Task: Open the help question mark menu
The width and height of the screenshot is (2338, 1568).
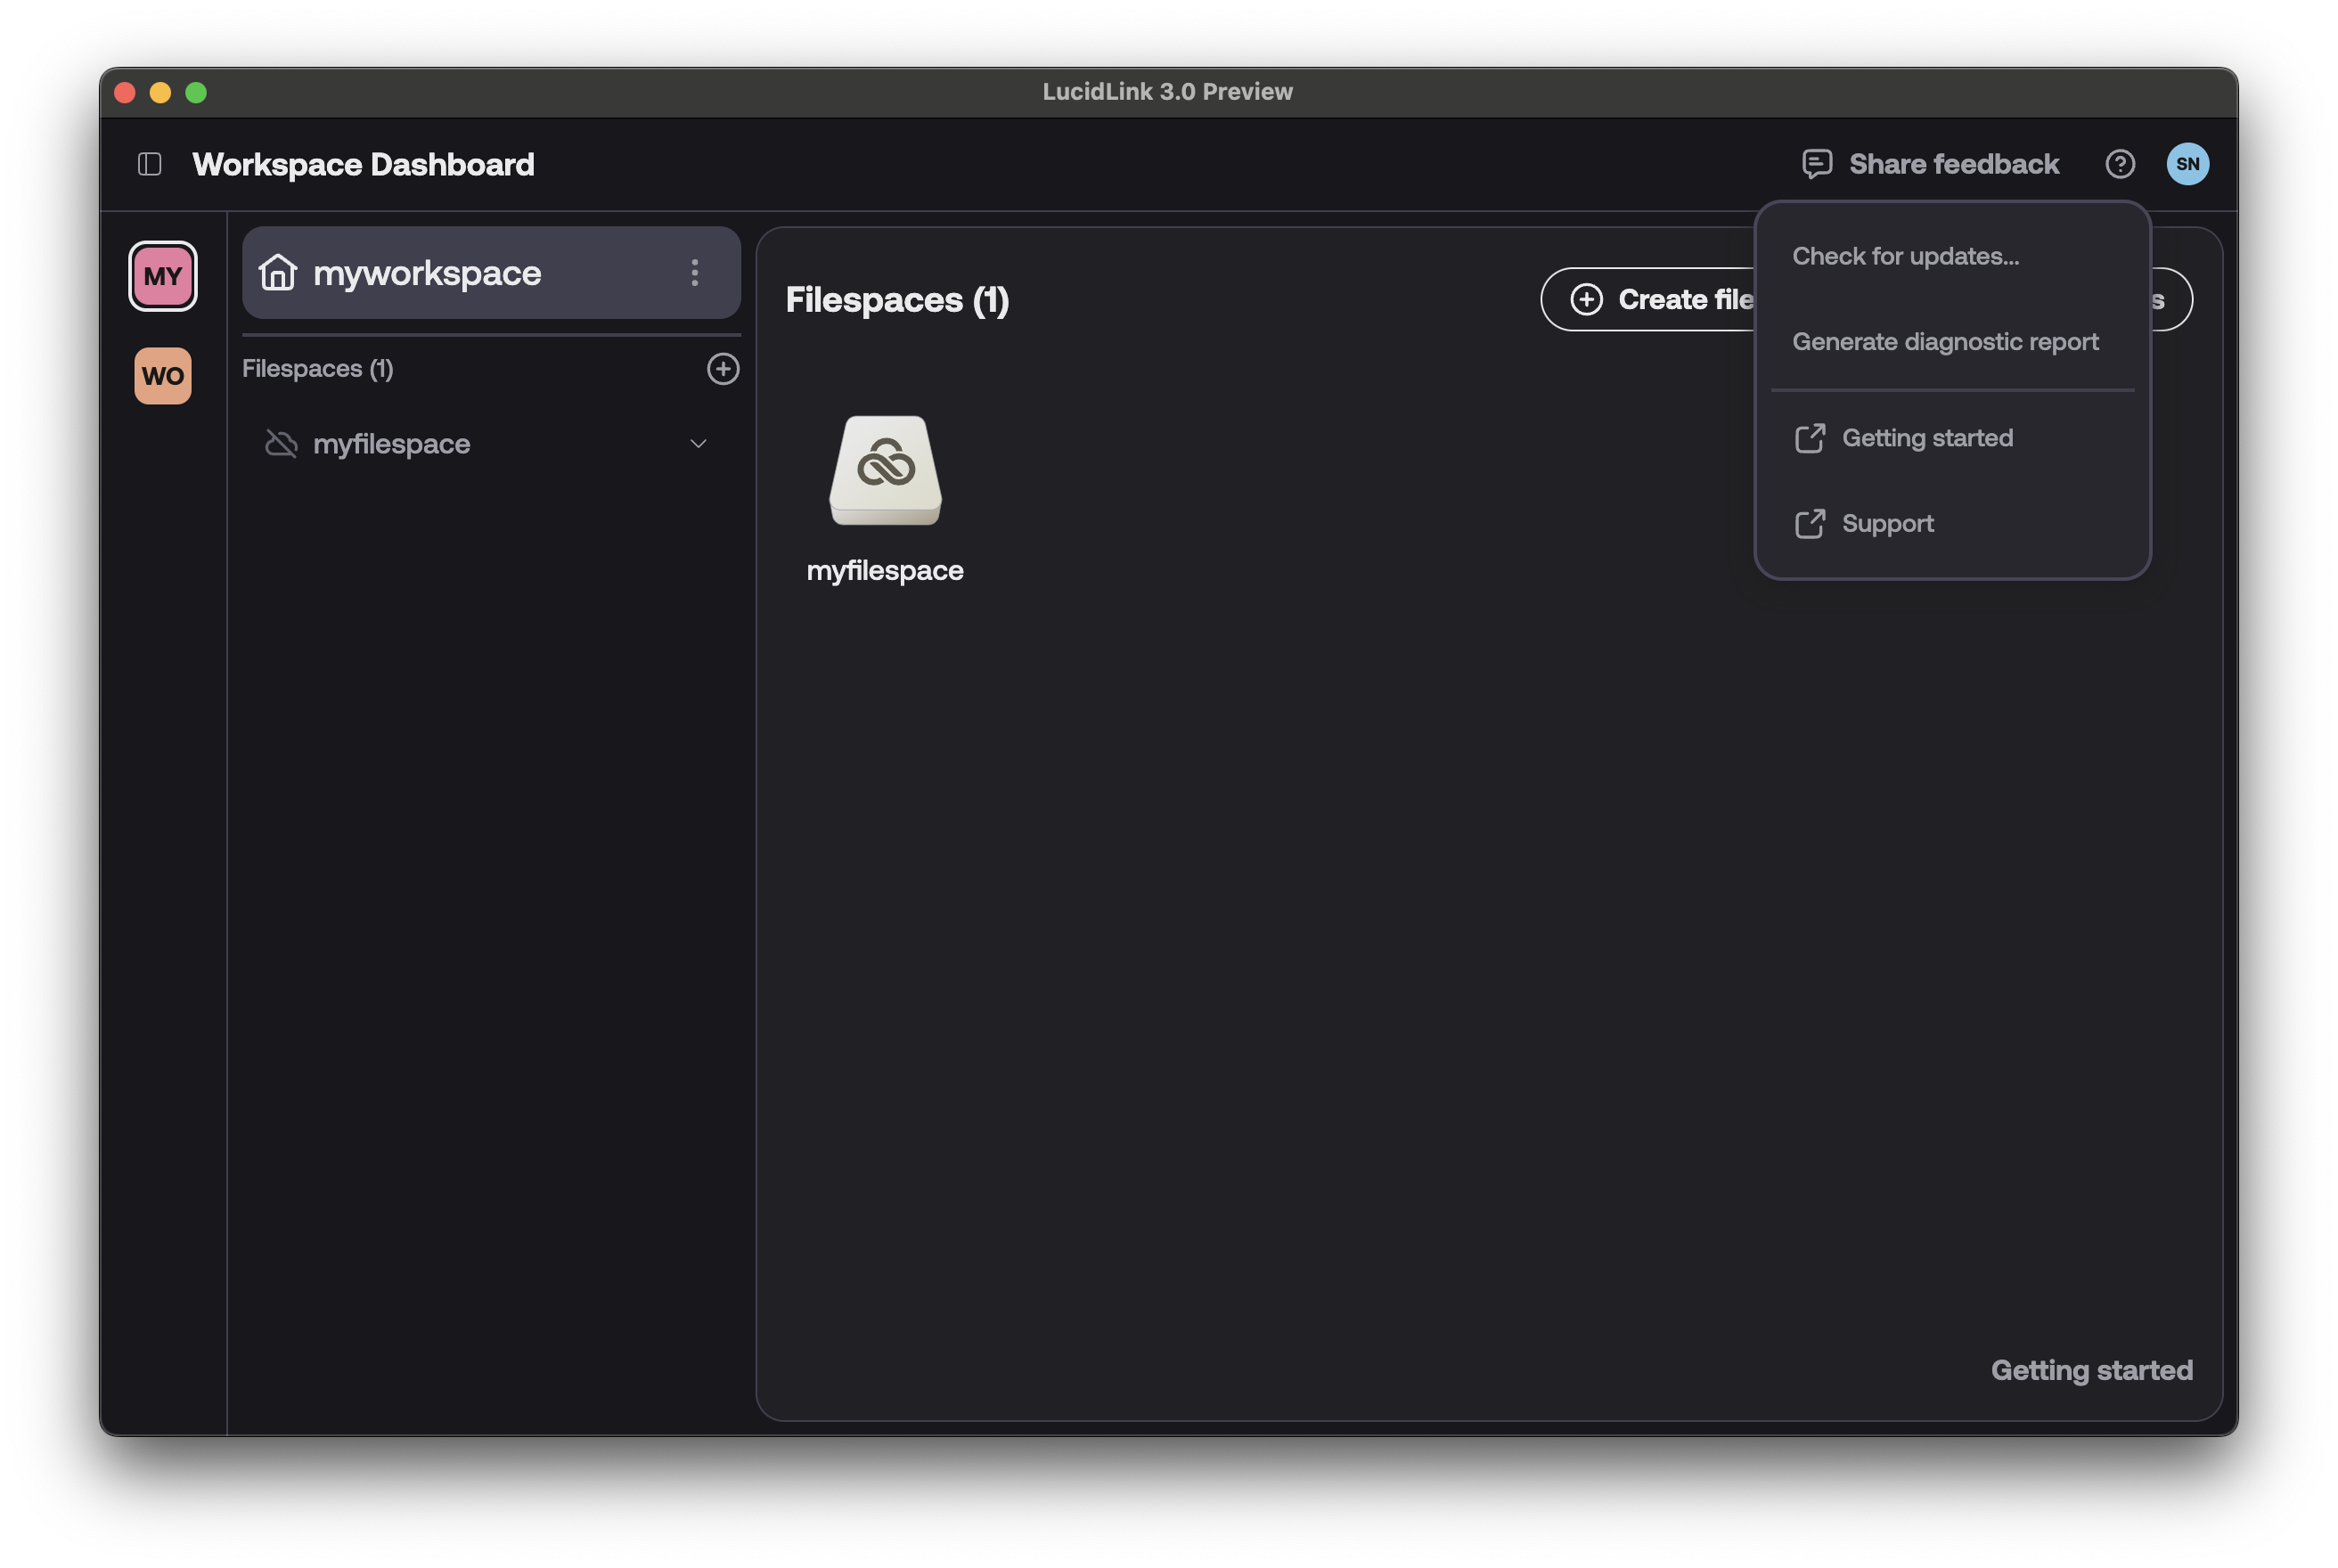Action: (x=2119, y=164)
